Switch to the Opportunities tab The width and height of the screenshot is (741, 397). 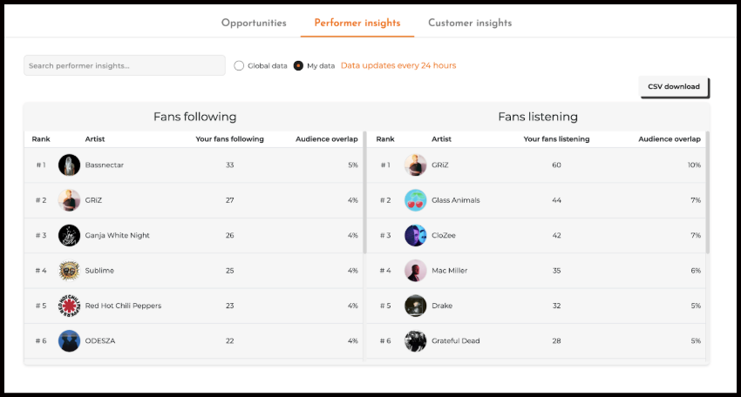coord(254,24)
